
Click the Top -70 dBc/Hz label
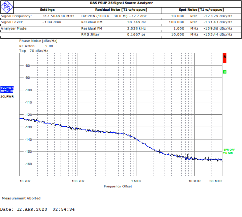click(34, 51)
